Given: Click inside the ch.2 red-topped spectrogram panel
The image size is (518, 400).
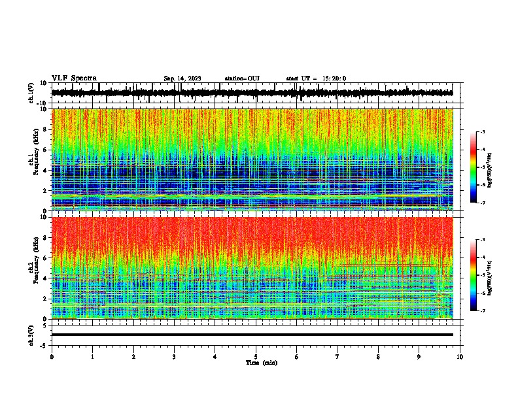Looking at the screenshot, I should click(252, 268).
